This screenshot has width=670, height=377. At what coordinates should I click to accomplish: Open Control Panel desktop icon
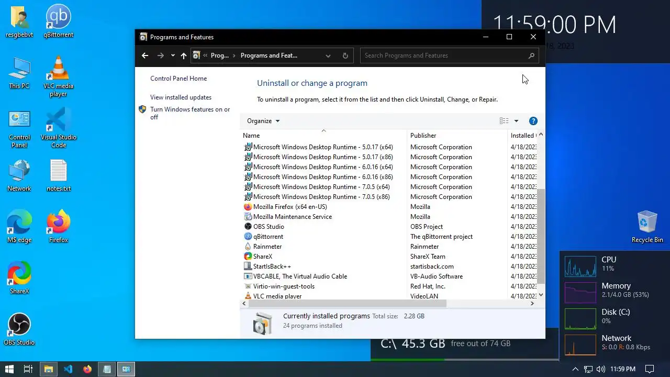click(19, 128)
